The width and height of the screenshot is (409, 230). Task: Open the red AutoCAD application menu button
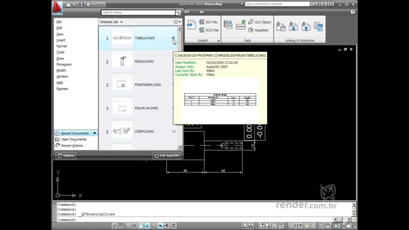pos(57,8)
